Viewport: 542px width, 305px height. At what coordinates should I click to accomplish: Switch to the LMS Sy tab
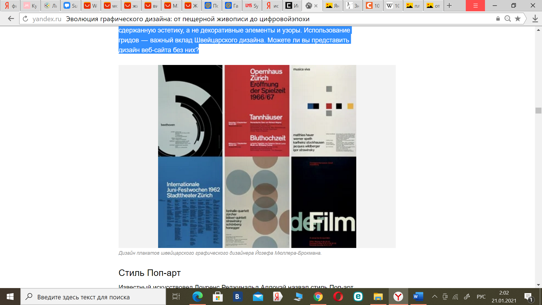pos(252,6)
